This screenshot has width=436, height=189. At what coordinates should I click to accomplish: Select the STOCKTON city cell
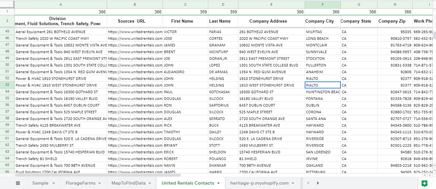[x=323, y=58]
